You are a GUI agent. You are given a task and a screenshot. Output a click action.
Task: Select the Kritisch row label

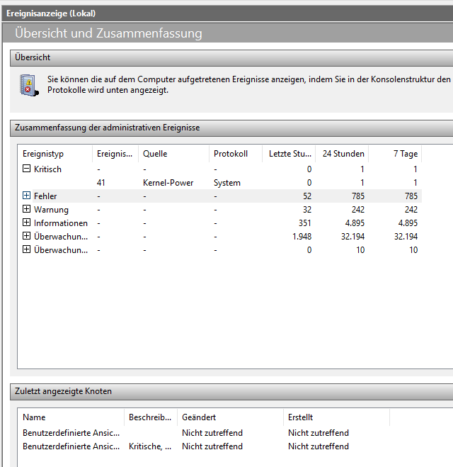click(47, 169)
